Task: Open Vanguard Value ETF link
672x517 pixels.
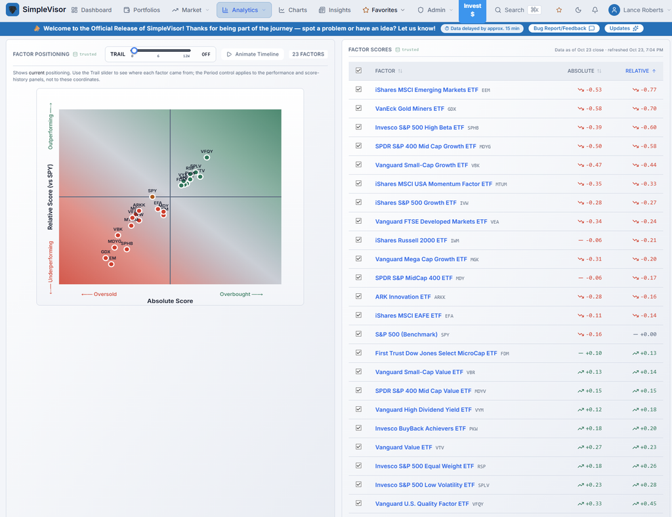Action: pyautogui.click(x=404, y=447)
